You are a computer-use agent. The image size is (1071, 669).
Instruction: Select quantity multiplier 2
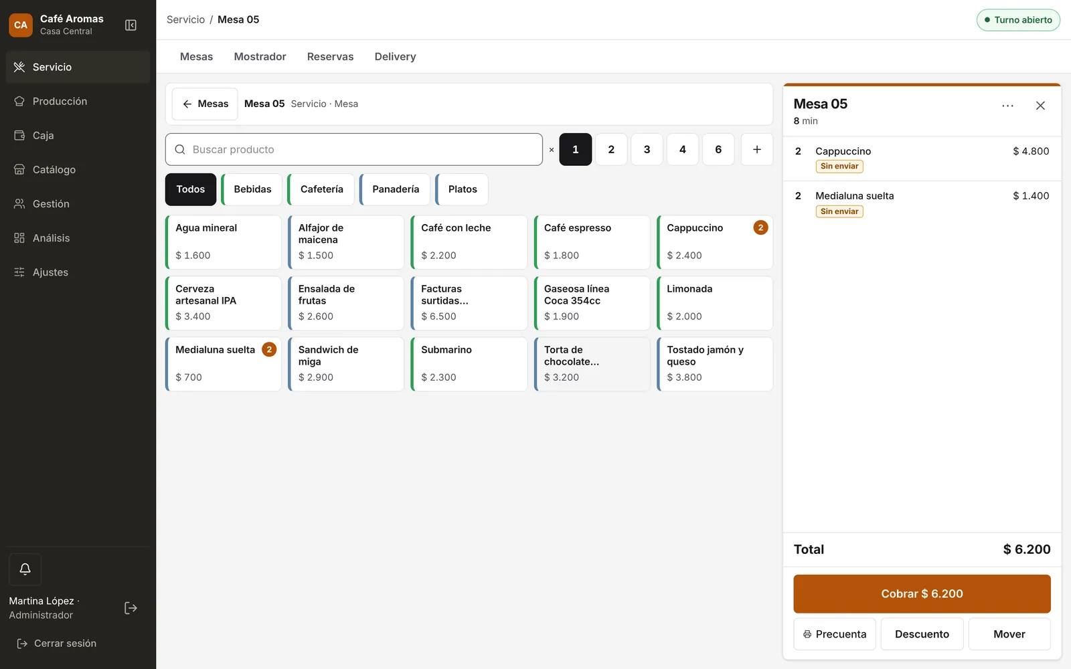[611, 149]
